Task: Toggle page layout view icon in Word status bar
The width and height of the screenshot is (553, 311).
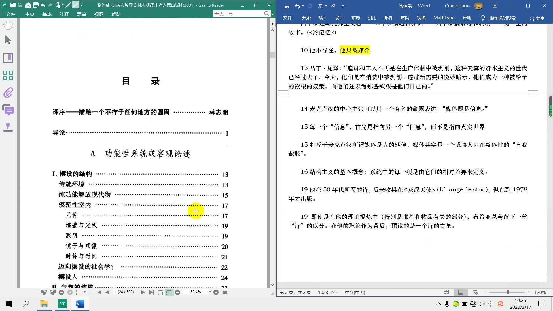Action: coord(461,292)
